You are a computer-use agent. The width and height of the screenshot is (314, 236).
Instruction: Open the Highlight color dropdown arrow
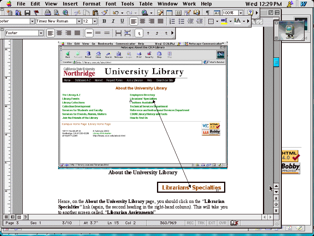click(x=230, y=21)
